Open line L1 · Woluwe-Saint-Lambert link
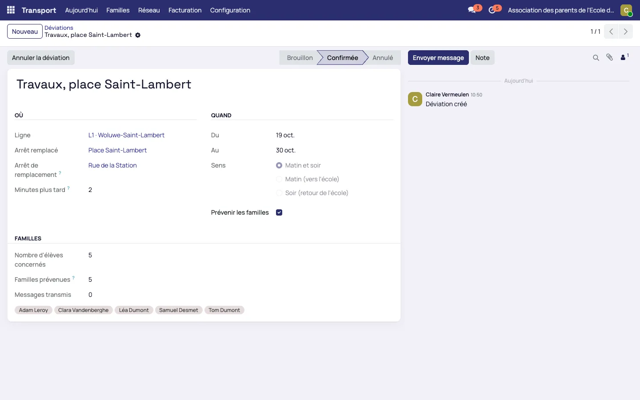Screen dimensions: 640x400 [x=126, y=135]
